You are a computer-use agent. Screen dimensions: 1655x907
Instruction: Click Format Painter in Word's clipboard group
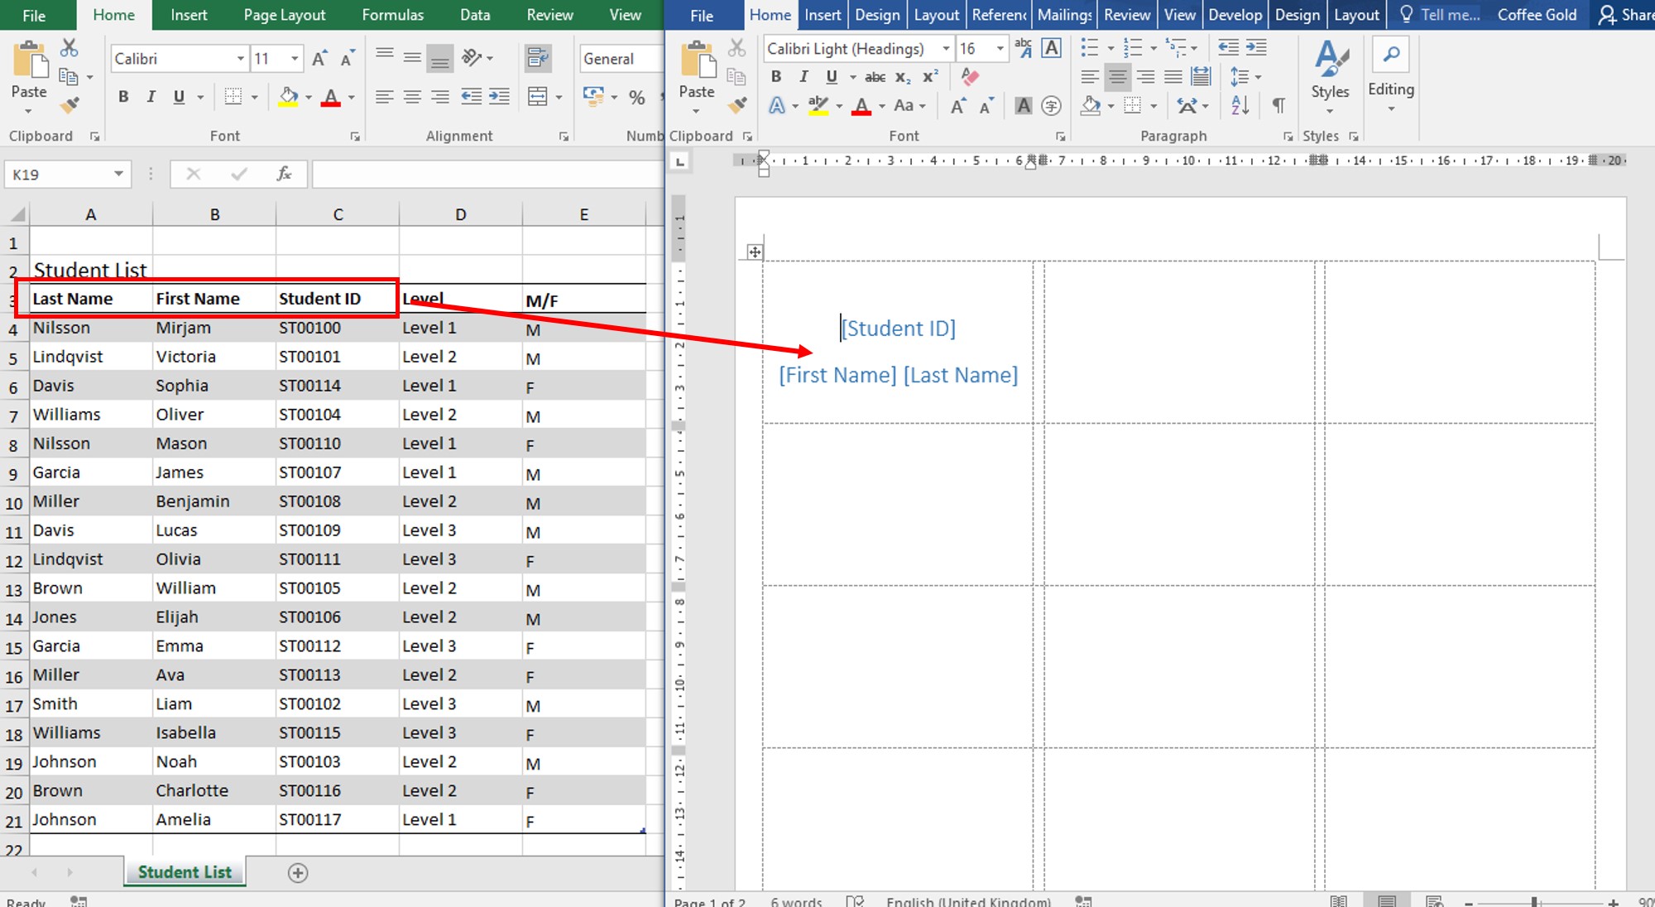pos(736,105)
